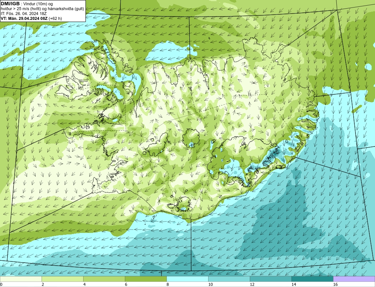Click the legend scale label '4'
This screenshot has width=375, height=287.
point(84,284)
